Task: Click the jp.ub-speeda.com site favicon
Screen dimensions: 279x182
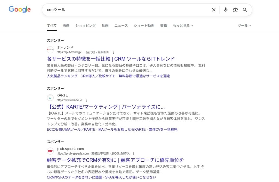Action: click(x=50, y=151)
